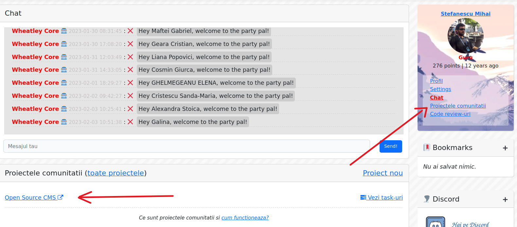
Task: Open the Bookmarks ribbon icon
Action: 426,147
